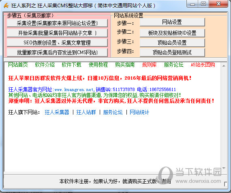
Task: Click the 步骤一: label
Action: [x=125, y=23]
